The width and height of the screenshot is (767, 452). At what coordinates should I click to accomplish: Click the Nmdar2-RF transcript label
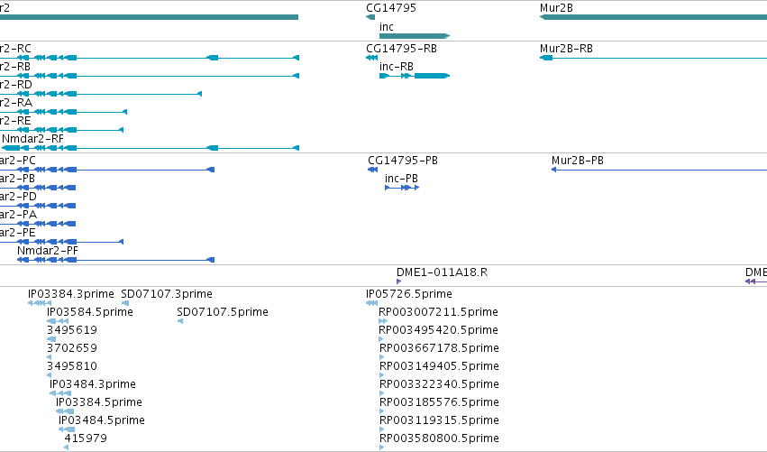pyautogui.click(x=32, y=139)
